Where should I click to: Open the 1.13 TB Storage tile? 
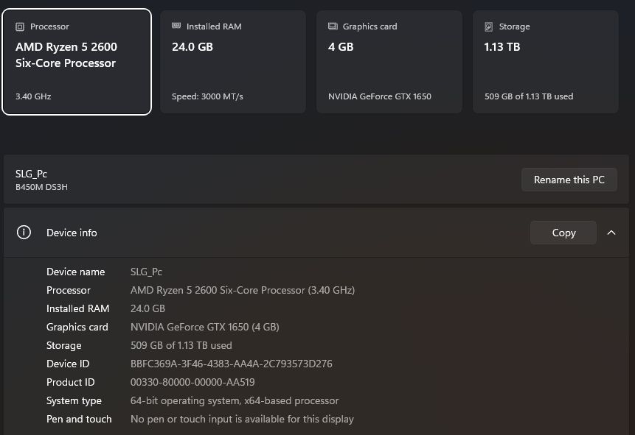click(x=546, y=62)
